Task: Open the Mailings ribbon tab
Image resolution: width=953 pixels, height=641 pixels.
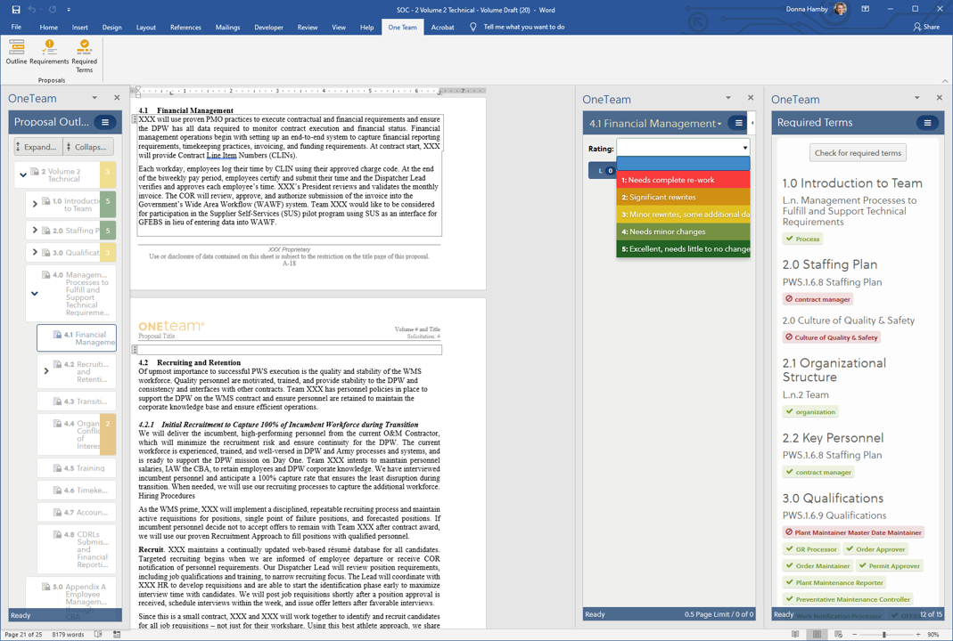Action: click(x=227, y=28)
